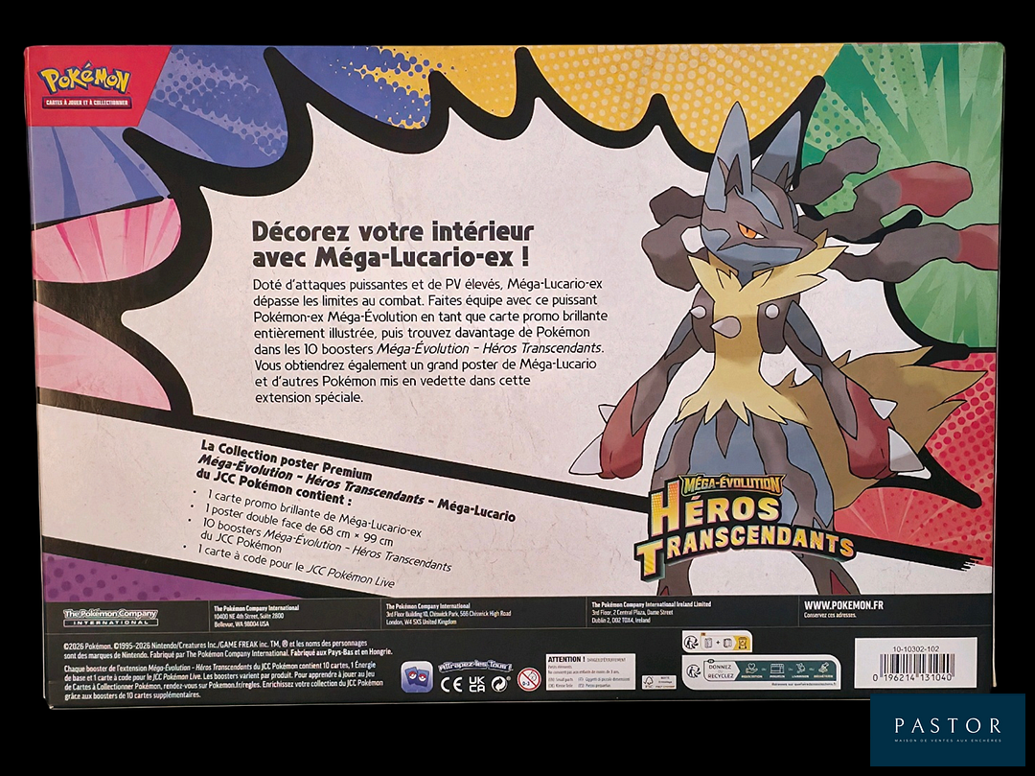Click the WWW.POKEMON.FR web address

click(x=843, y=605)
